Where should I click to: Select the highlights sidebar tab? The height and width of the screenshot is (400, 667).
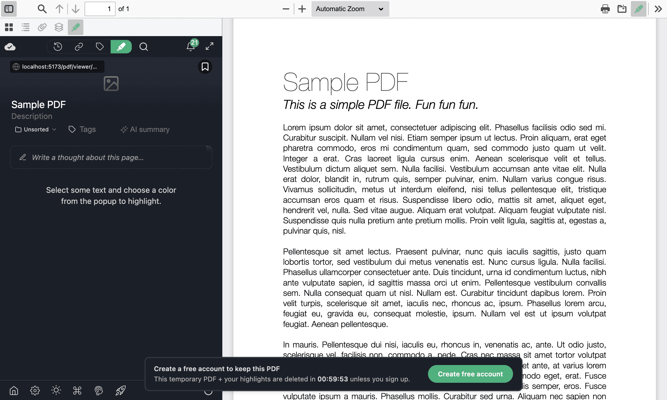point(76,27)
